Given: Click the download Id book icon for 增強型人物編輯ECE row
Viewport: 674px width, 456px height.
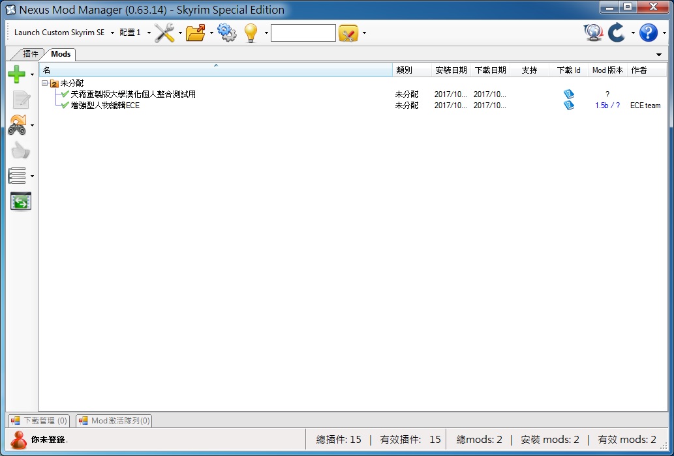Looking at the screenshot, I should [x=569, y=105].
